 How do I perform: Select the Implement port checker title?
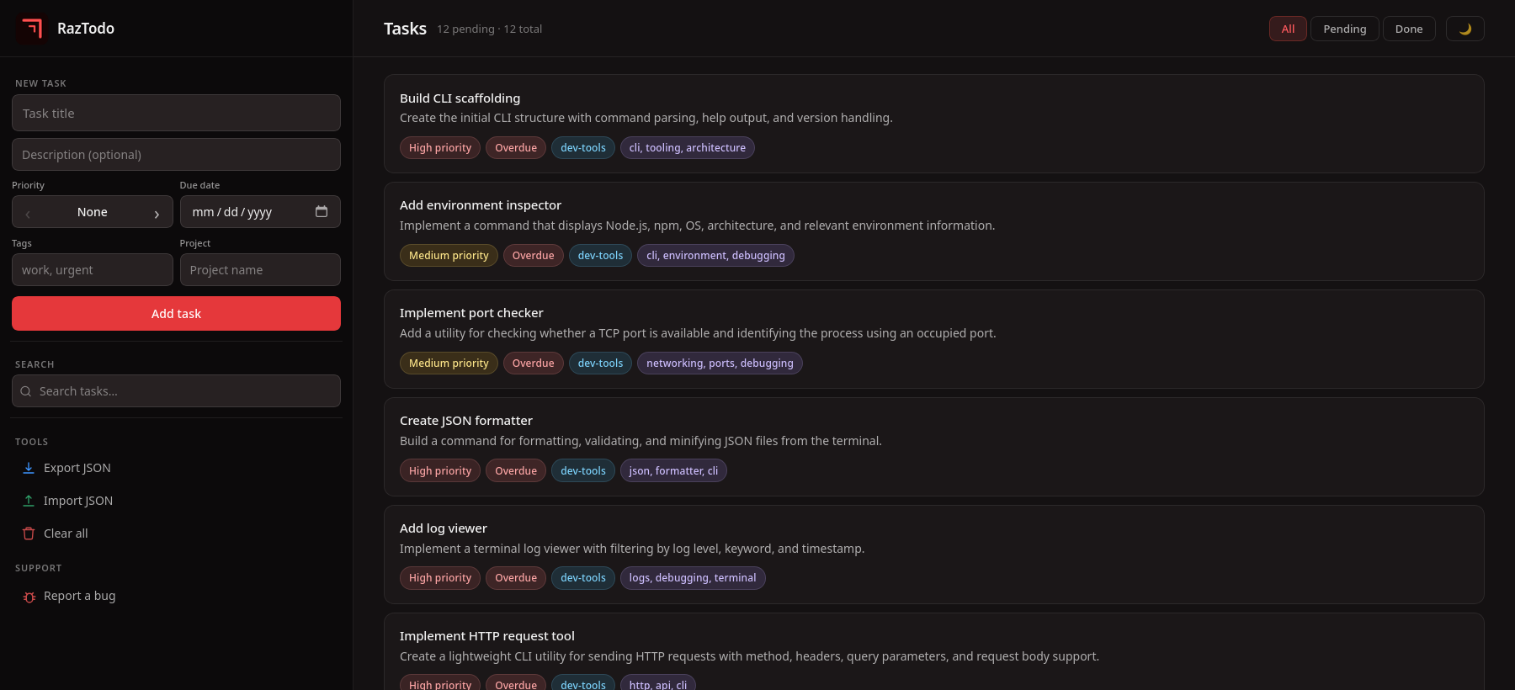[x=471, y=313]
